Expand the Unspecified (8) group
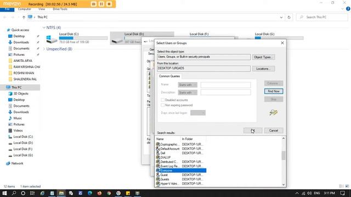Image resolution: width=351 pixels, height=197 pixels. [44, 49]
